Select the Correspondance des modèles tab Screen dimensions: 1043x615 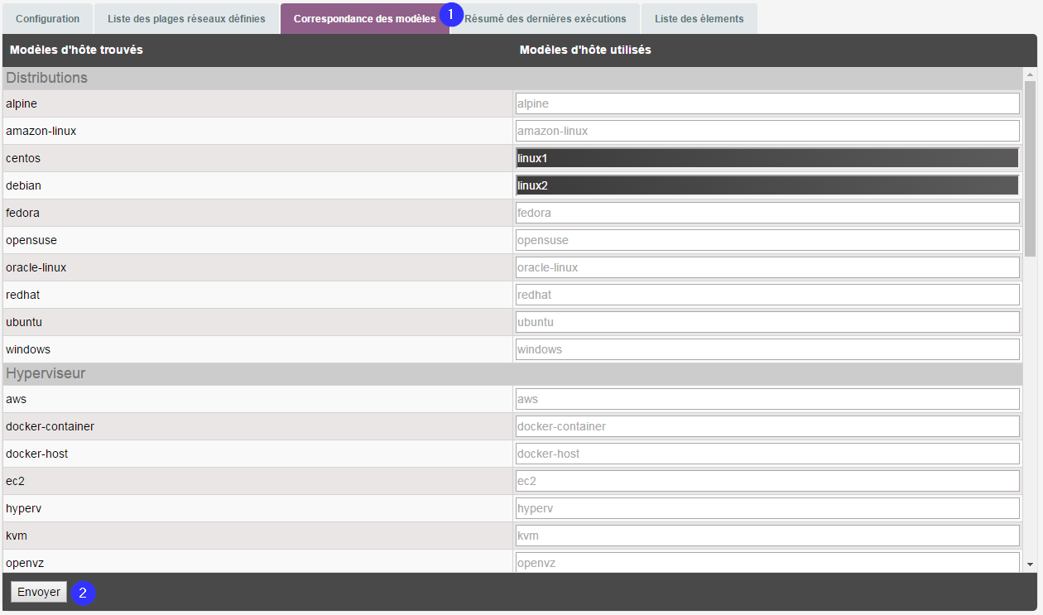tap(364, 18)
